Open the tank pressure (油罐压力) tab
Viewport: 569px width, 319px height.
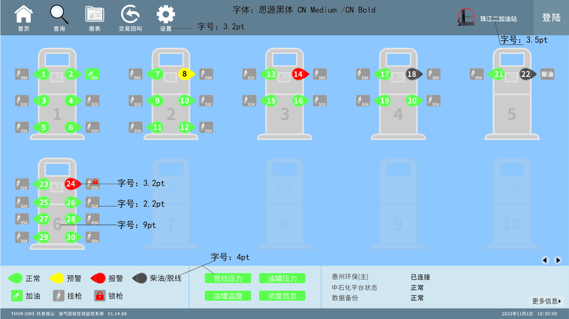coord(282,278)
